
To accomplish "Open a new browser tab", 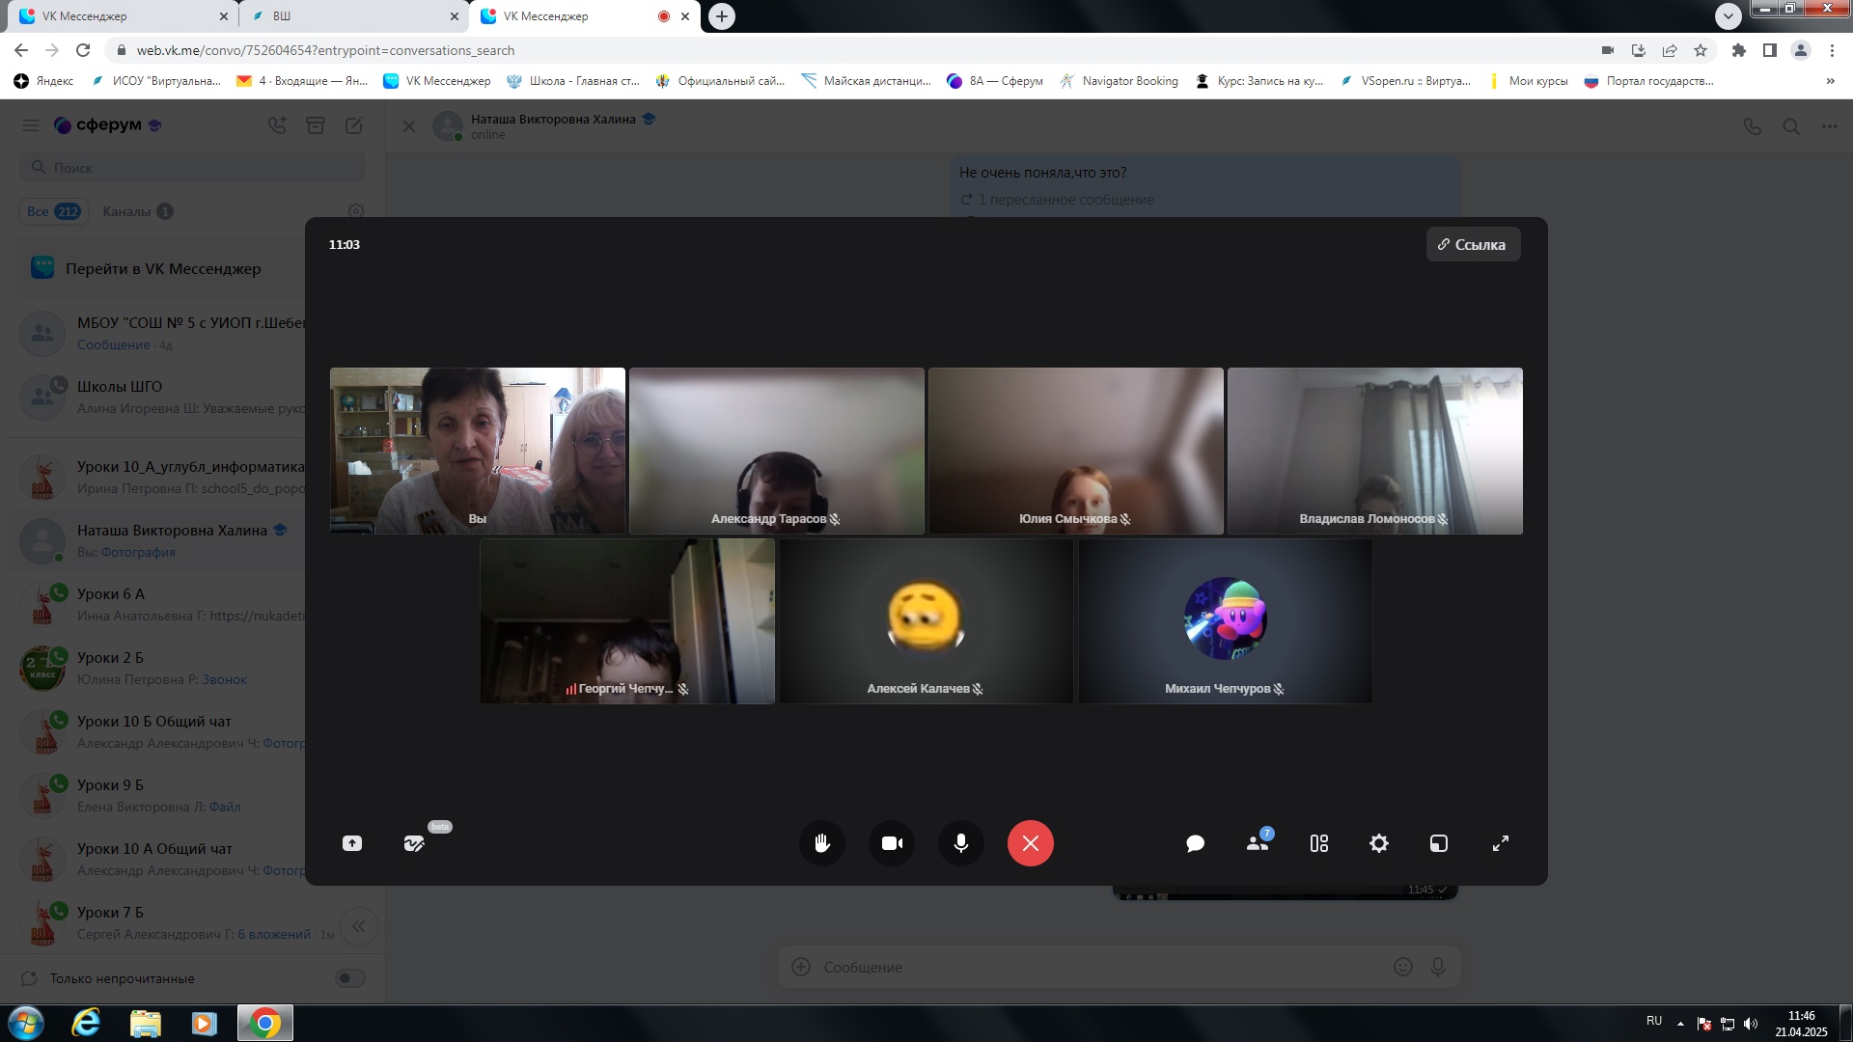I will [x=722, y=16].
